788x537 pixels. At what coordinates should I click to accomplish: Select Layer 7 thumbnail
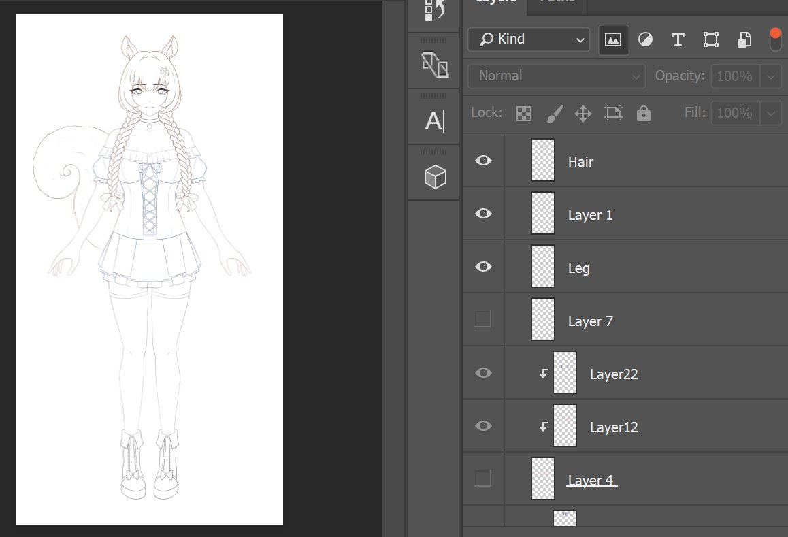543,319
